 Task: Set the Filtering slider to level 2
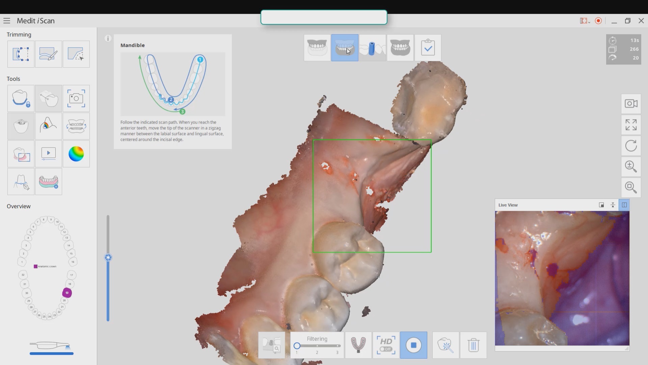[x=317, y=346]
